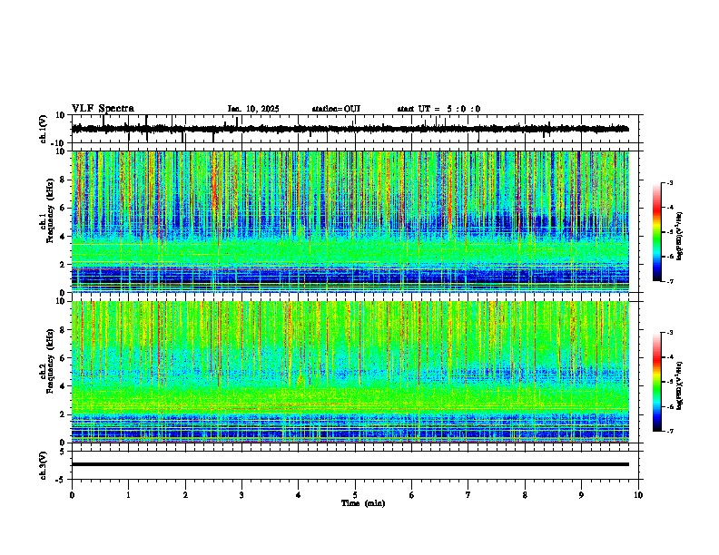Click the thick black ch.3 trace line
The width and height of the screenshot is (719, 555).
point(350,464)
